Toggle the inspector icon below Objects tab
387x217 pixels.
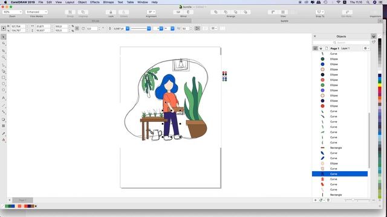(x=374, y=42)
